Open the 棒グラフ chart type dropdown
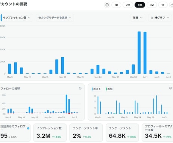Image resolution: width=173 pixels, height=143 pixels. pos(160,18)
